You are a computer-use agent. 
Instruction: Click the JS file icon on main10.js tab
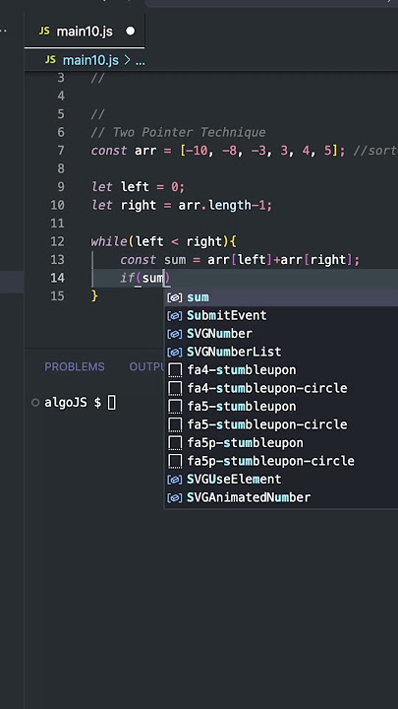[x=44, y=32]
